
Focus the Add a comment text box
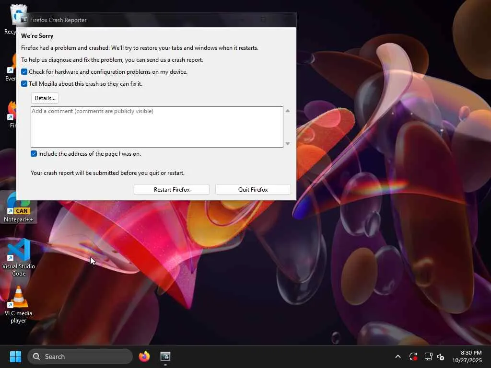(x=157, y=126)
